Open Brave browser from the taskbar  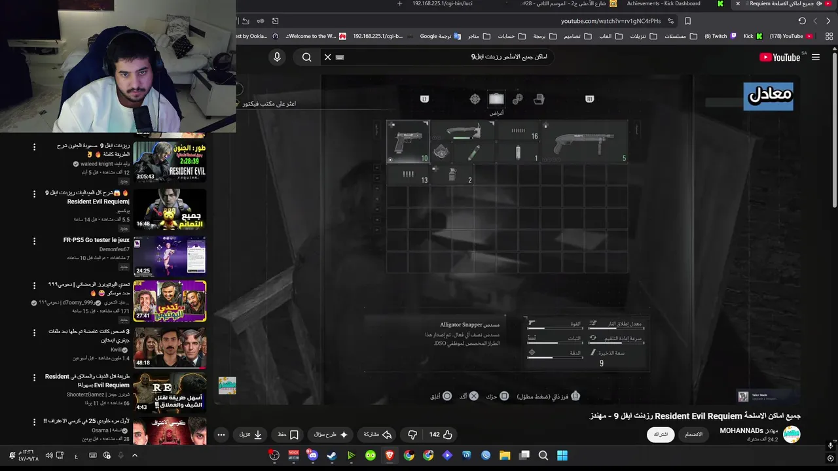[x=390, y=455]
